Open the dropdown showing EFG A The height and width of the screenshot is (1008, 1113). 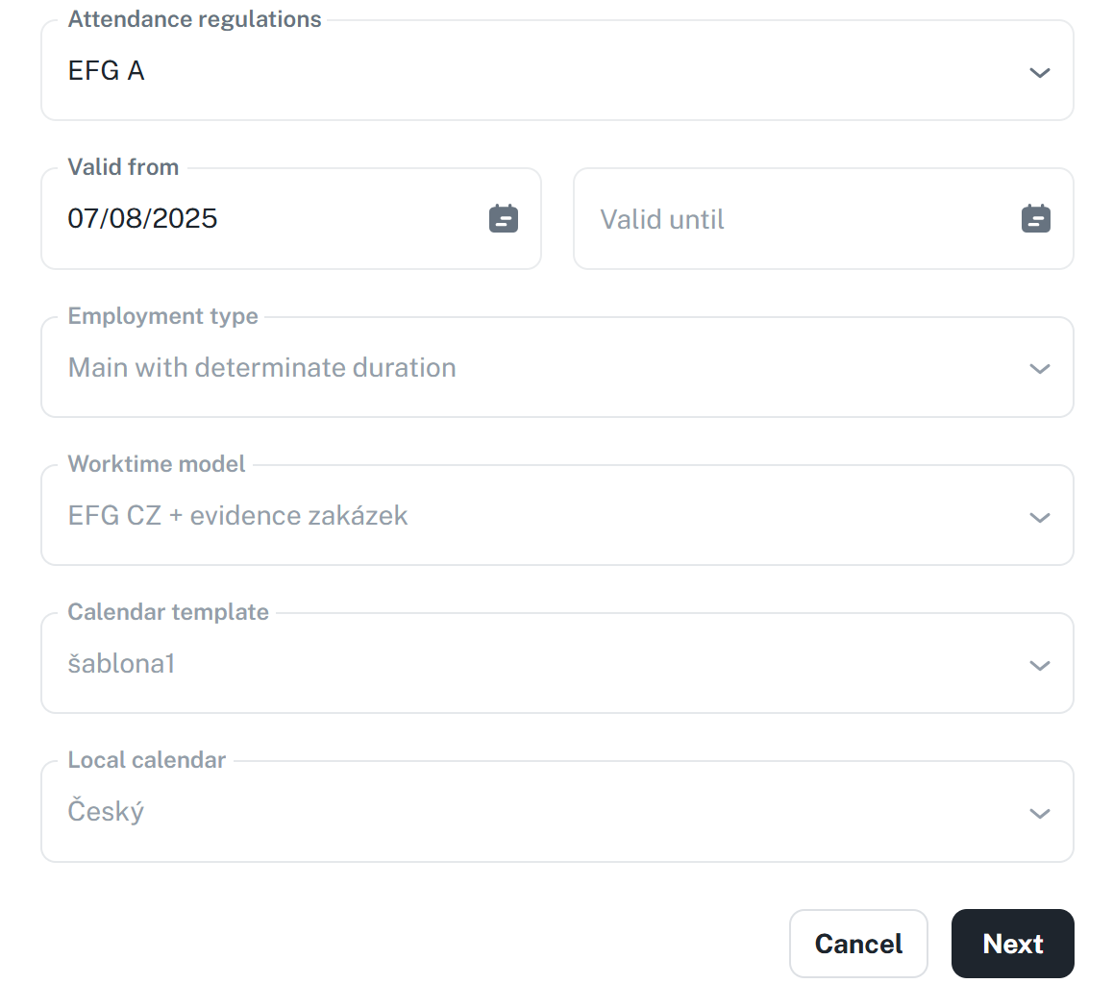(538, 72)
